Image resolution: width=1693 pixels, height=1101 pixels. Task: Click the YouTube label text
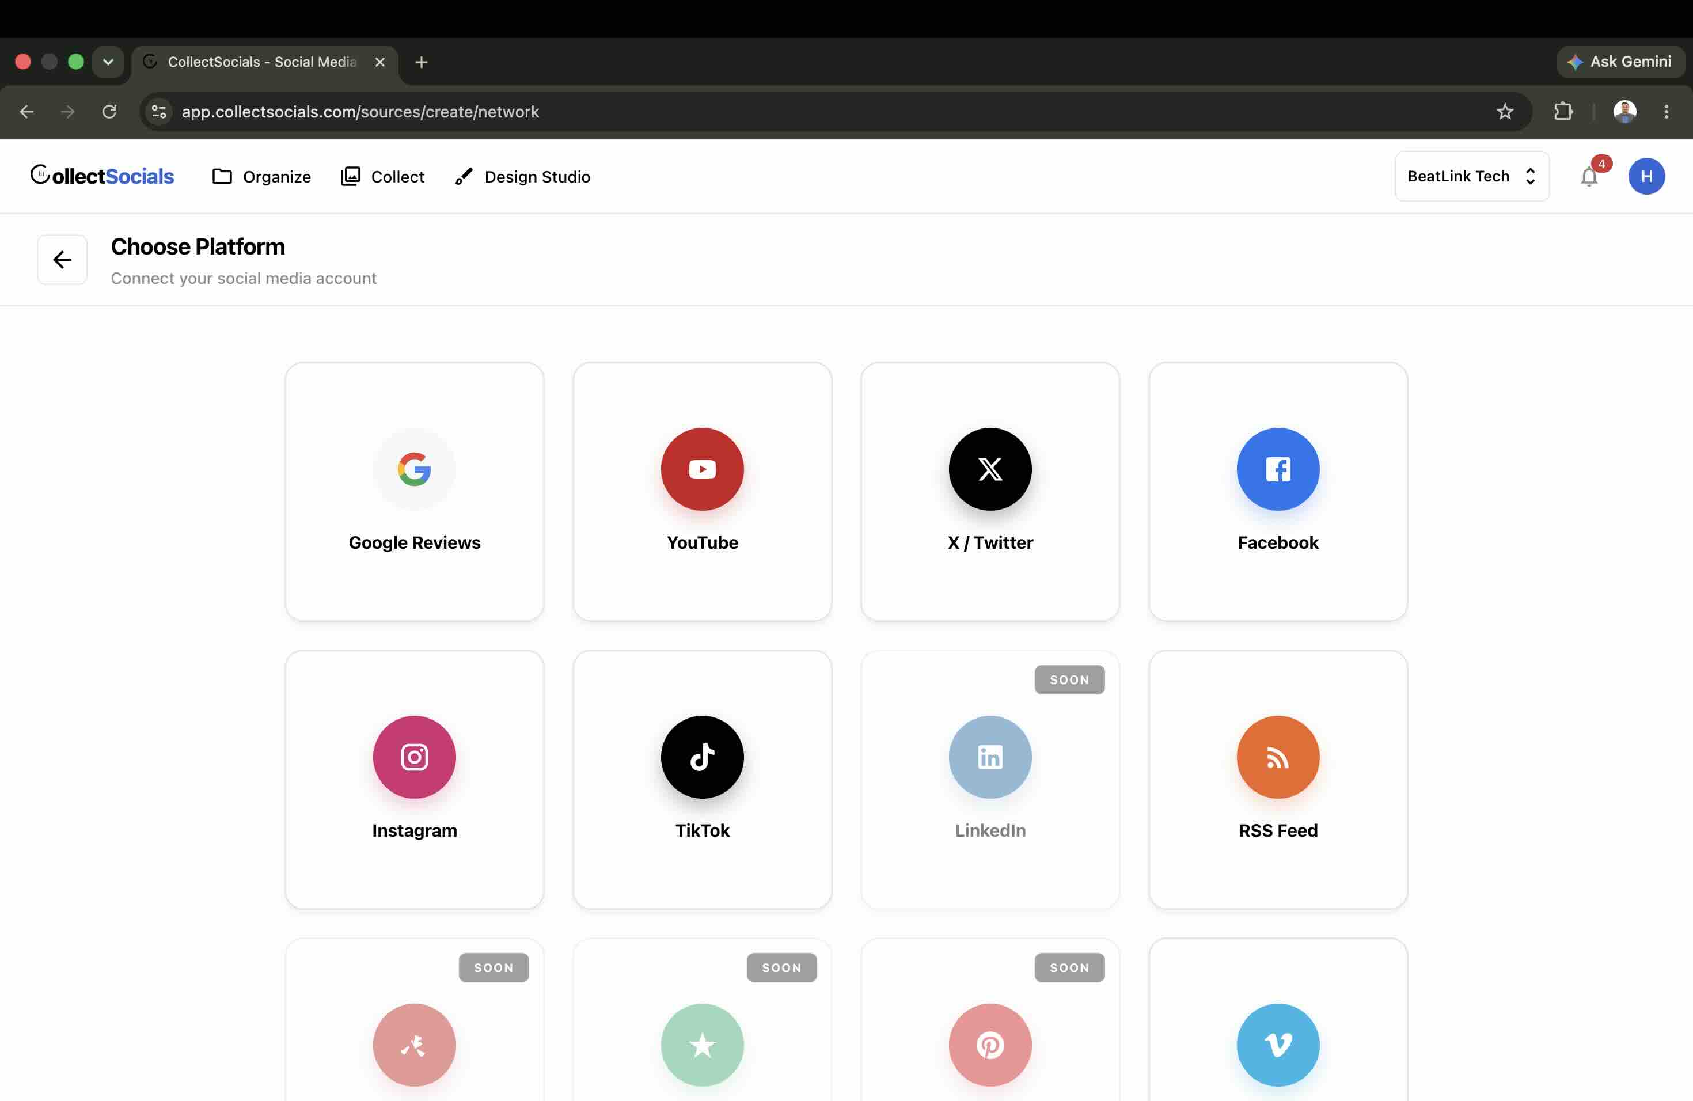[x=702, y=542]
